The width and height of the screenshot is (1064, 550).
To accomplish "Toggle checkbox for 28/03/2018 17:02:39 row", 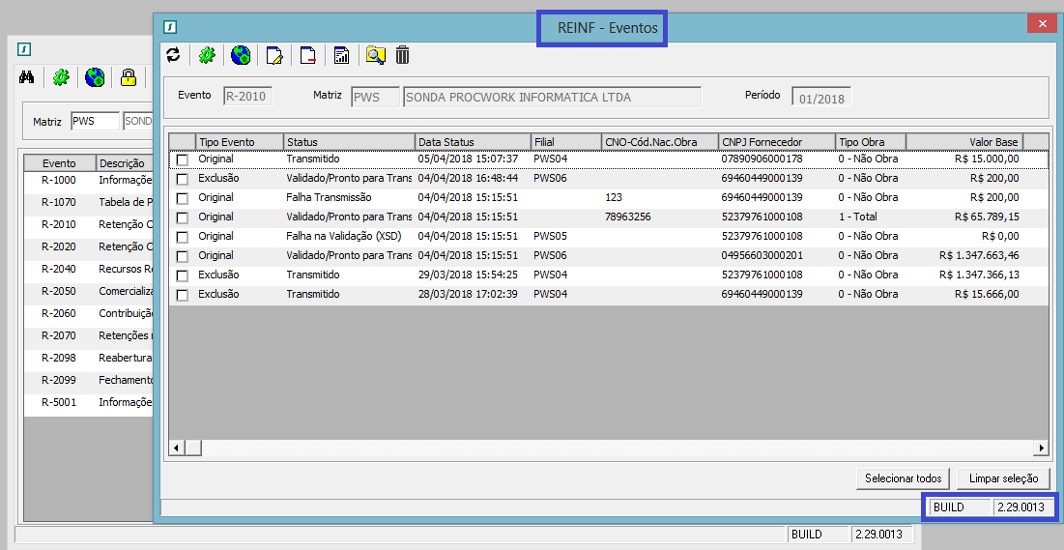I will [x=182, y=295].
